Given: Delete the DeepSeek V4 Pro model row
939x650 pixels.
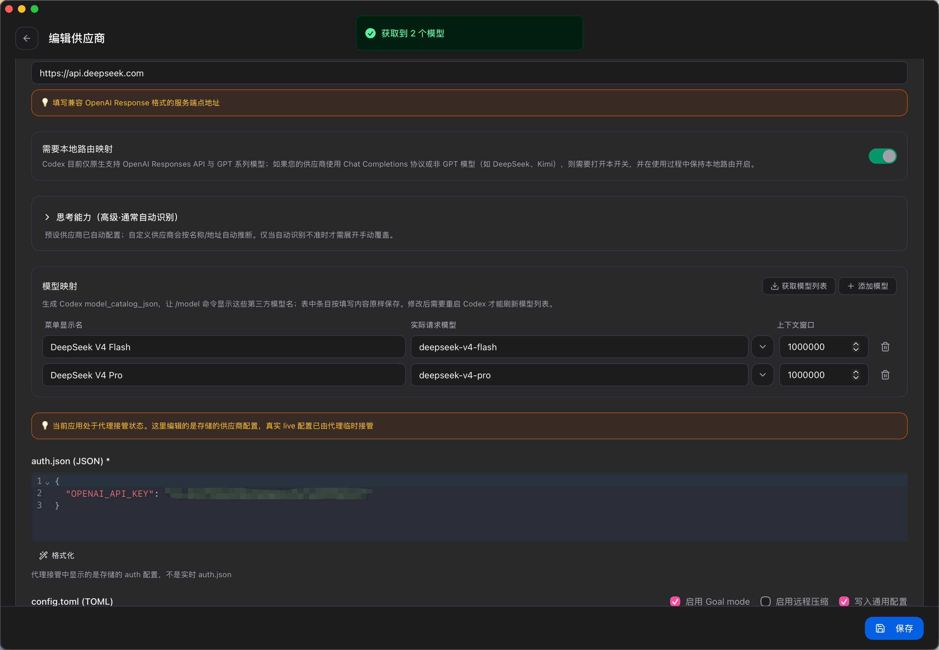Looking at the screenshot, I should pos(885,375).
